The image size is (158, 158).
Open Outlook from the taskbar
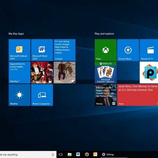pyautogui.click(x=95, y=154)
